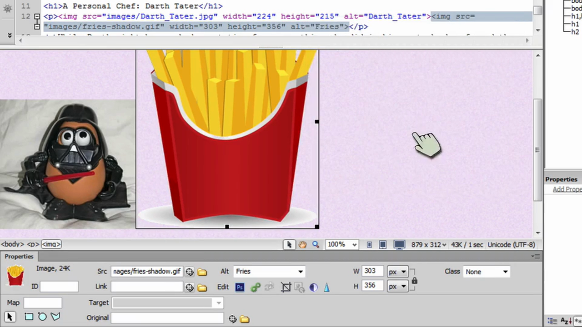
Task: Click Add Property in CSS panel
Action: click(567, 189)
